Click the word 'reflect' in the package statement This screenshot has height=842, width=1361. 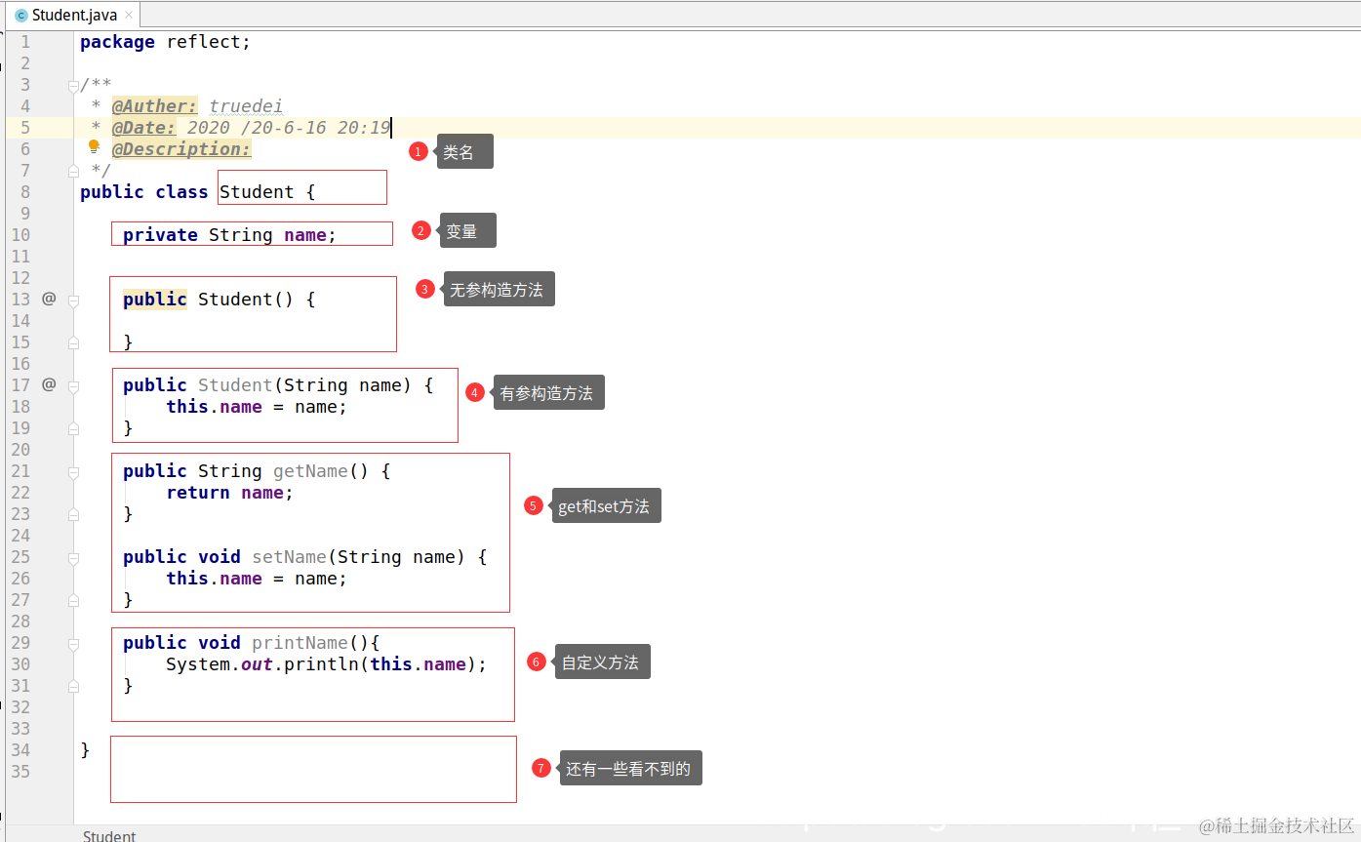point(204,42)
